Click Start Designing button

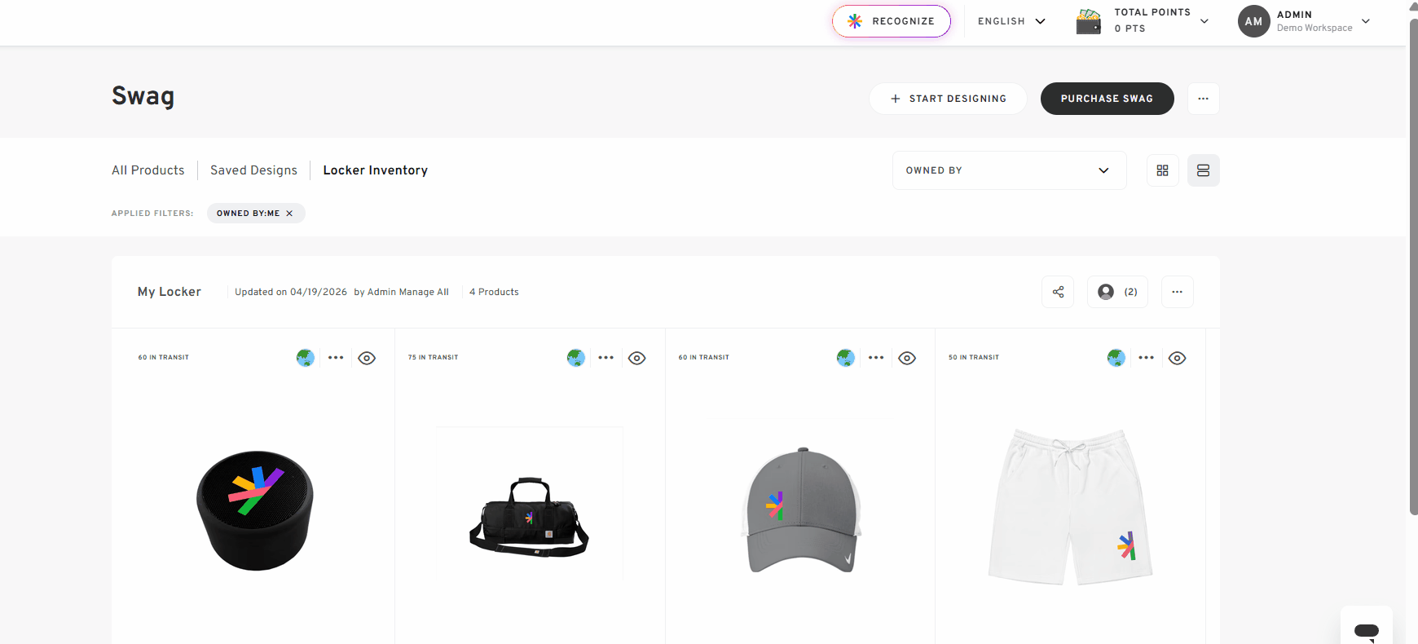[x=948, y=99]
